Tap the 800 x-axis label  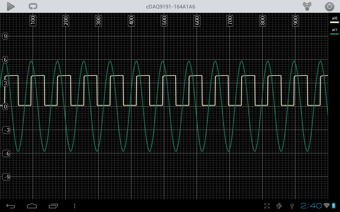point(262,20)
